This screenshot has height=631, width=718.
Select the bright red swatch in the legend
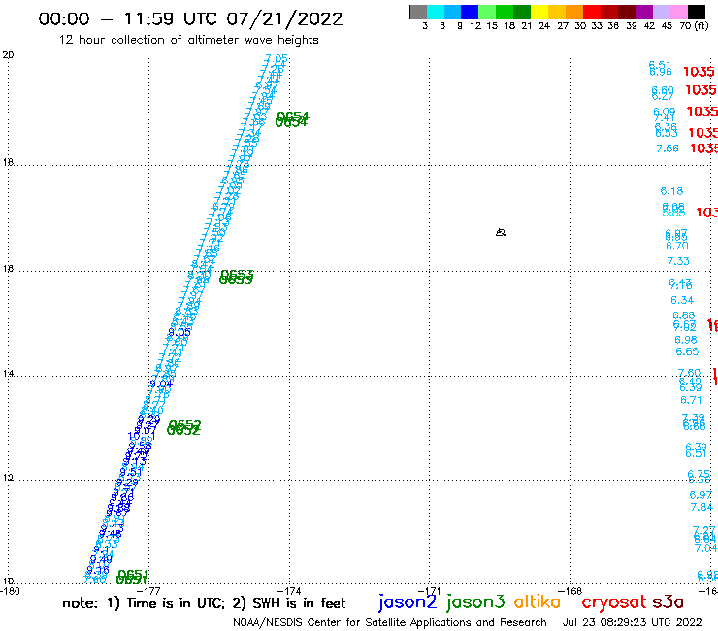pos(592,12)
